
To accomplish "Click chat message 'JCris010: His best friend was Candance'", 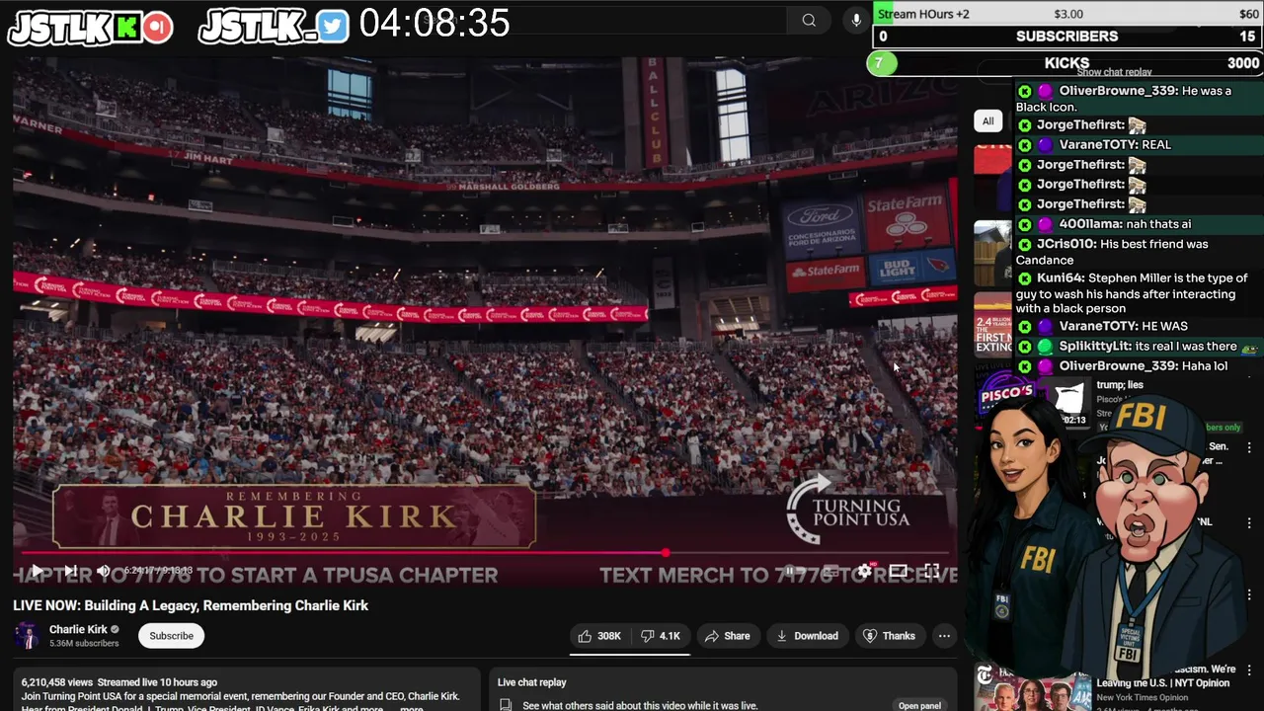I will tap(1139, 252).
